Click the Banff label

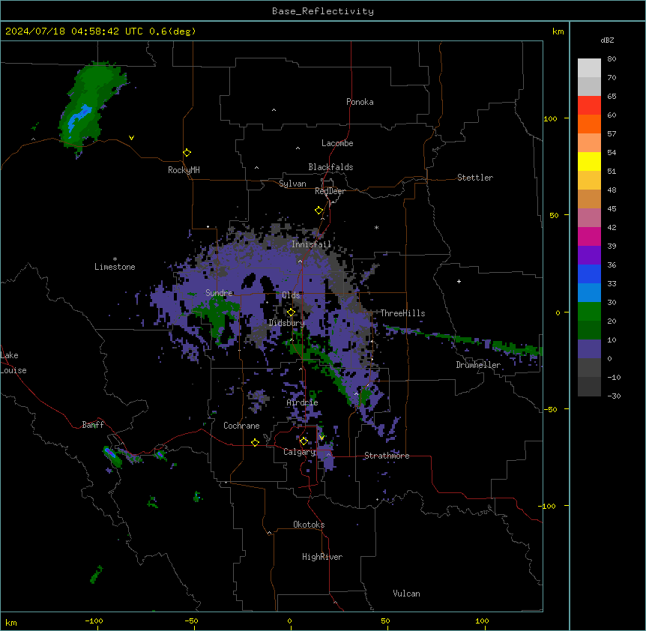[93, 425]
